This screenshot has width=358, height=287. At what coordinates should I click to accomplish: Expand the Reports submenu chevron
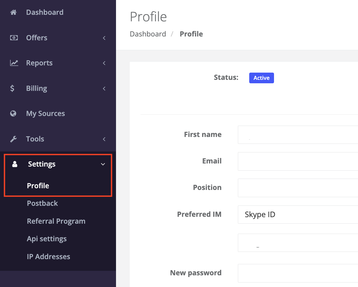(x=104, y=63)
